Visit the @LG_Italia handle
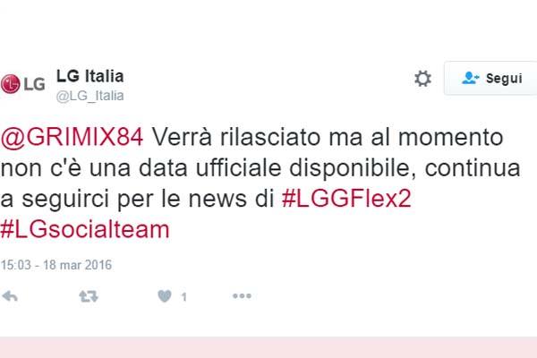 pos(89,96)
